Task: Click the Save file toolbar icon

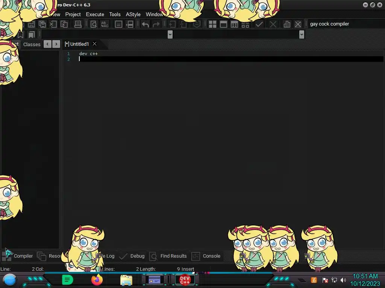Action: coord(32,24)
